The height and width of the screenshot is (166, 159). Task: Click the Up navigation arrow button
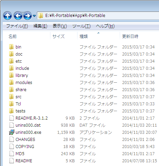tap(7, 16)
